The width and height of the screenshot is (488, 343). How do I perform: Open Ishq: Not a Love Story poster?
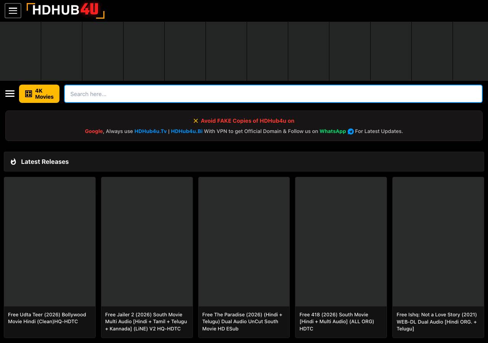click(438, 242)
